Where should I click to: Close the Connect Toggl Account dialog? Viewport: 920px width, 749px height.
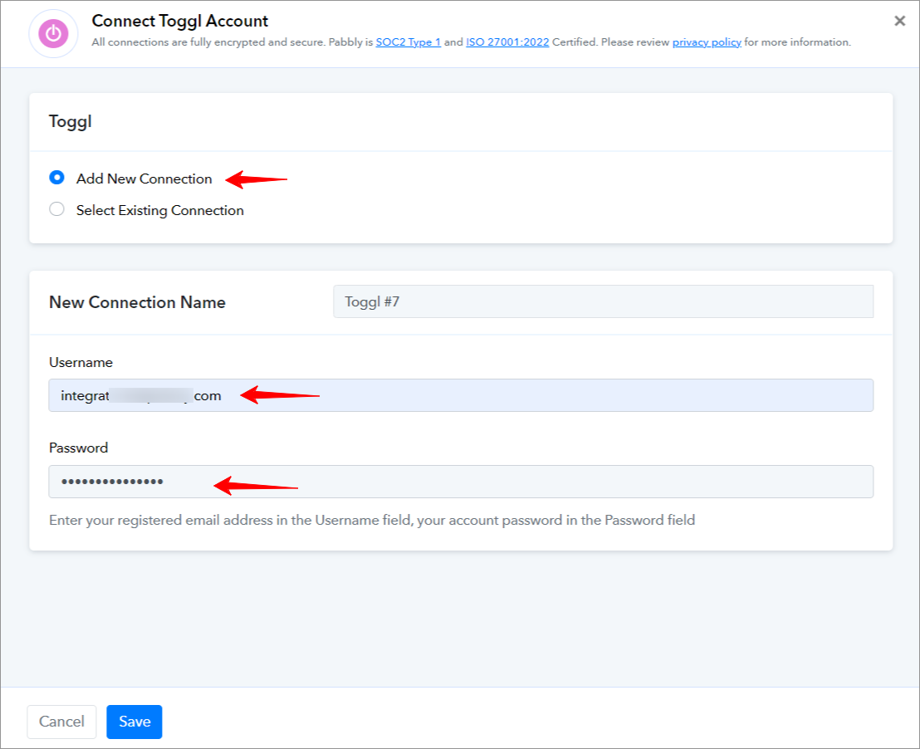click(x=899, y=21)
